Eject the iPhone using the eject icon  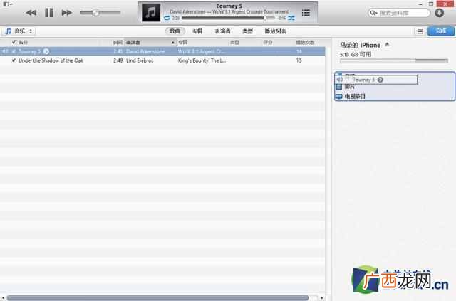click(x=387, y=45)
